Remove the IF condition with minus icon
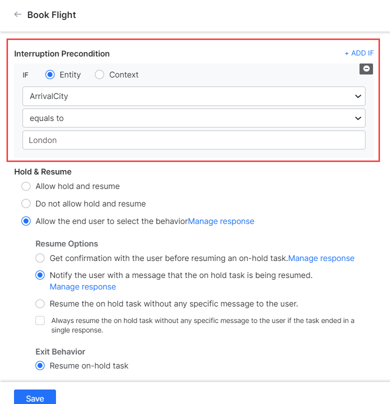390x404 pixels. pos(366,69)
